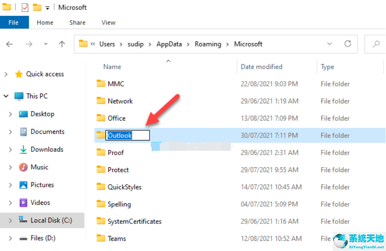Sort by the Name column header
Screen dimensions: 386x251
point(112,67)
